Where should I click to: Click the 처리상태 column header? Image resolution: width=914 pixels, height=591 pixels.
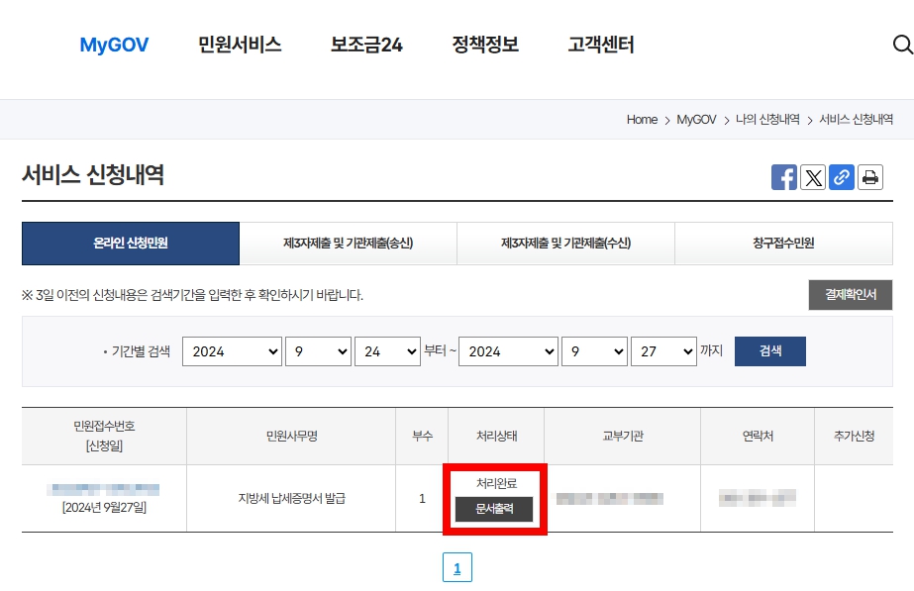pyautogui.click(x=497, y=436)
